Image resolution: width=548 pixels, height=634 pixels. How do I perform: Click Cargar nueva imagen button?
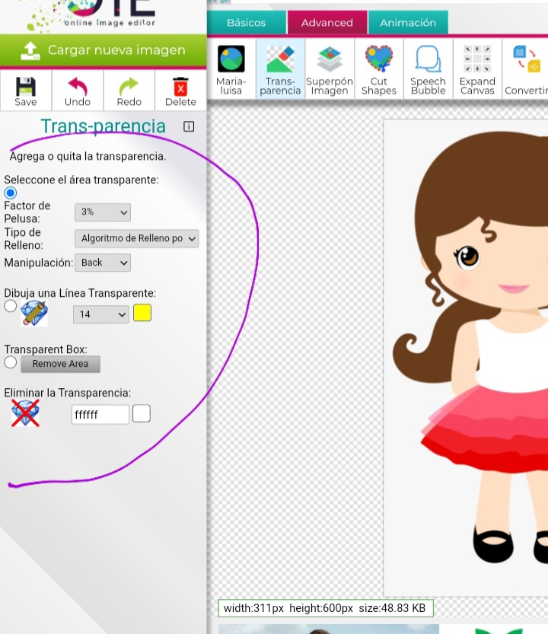pos(103,51)
